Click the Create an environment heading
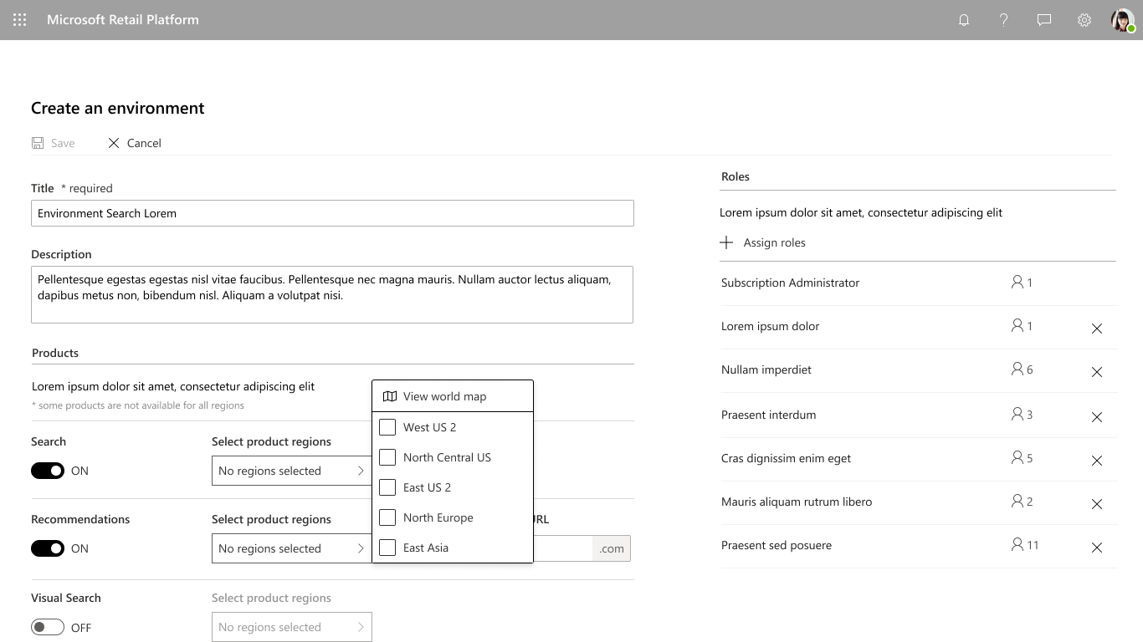 pyautogui.click(x=118, y=108)
